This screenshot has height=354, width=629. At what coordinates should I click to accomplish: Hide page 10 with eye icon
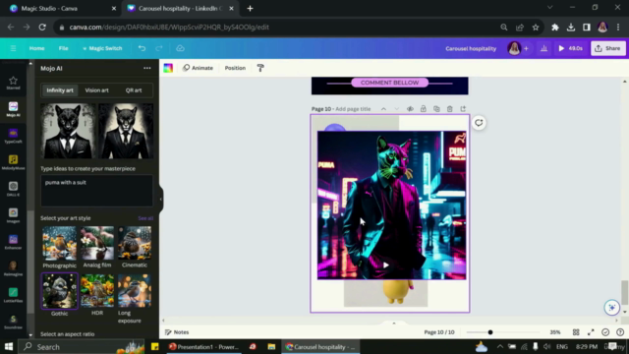410,109
